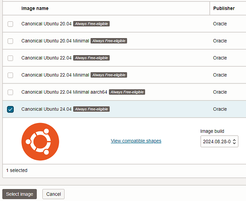Click Oracle publisher in Ubuntu 20.04 row
Viewport: 246px width, 201px height.
click(x=220, y=24)
